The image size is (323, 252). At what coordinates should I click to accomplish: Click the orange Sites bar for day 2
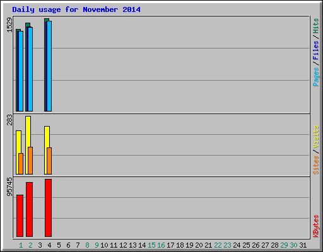(30, 161)
